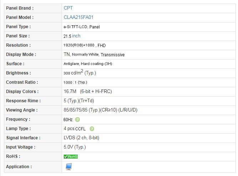Click the green RoHS compliance badge
The width and height of the screenshot is (238, 176).
pos(71,156)
